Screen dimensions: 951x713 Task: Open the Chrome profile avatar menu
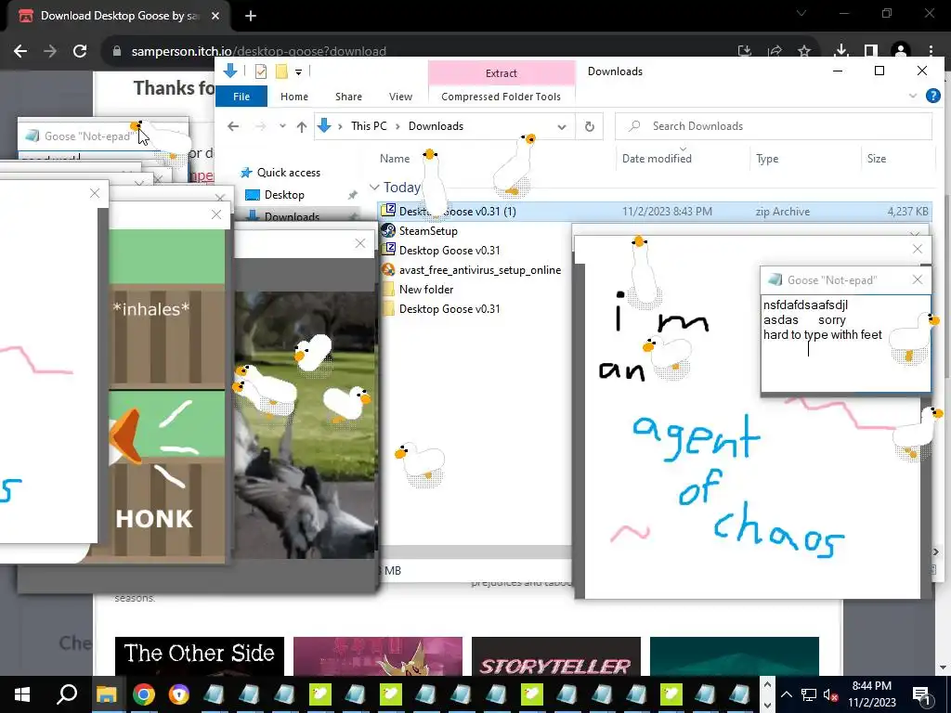pos(901,51)
